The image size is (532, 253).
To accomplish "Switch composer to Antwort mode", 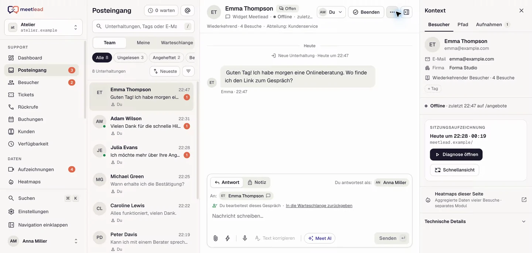I will (227, 182).
